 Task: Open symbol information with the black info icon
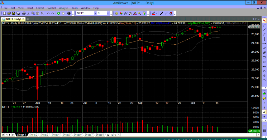pos(69,13)
